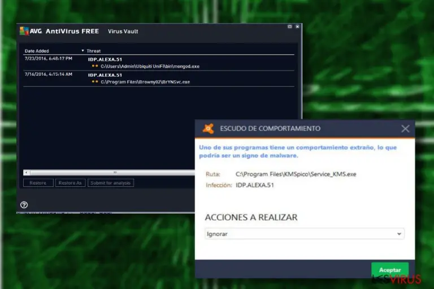Click the IDP.ALEXA.51 infection value in dialog
Image resolution: width=434 pixels, height=289 pixels.
click(x=255, y=185)
